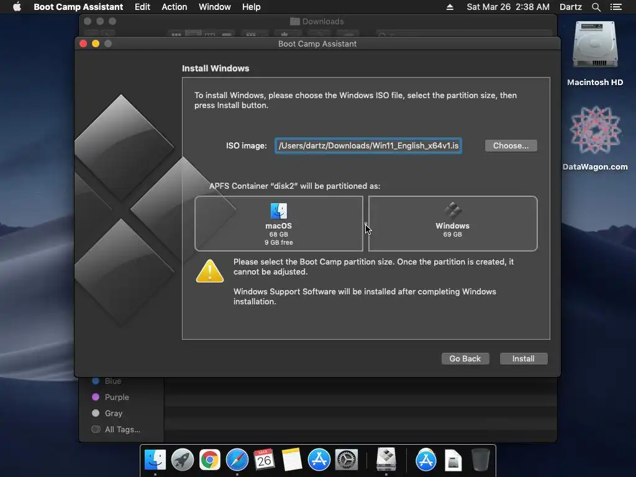The image size is (636, 477).
Task: Click Choose... to pick an ISO
Action: pyautogui.click(x=511, y=145)
